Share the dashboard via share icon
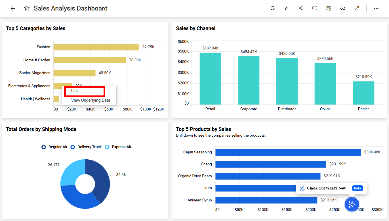 click(x=301, y=8)
